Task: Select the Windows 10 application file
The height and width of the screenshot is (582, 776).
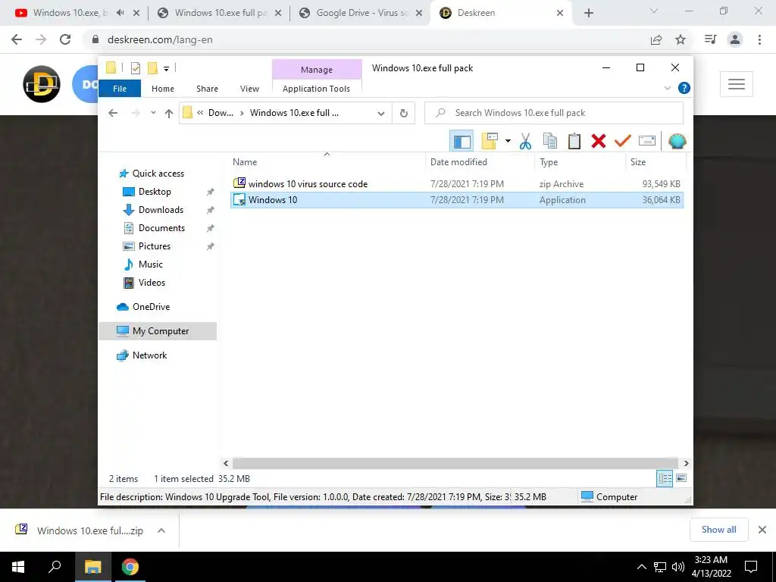Action: (457, 200)
